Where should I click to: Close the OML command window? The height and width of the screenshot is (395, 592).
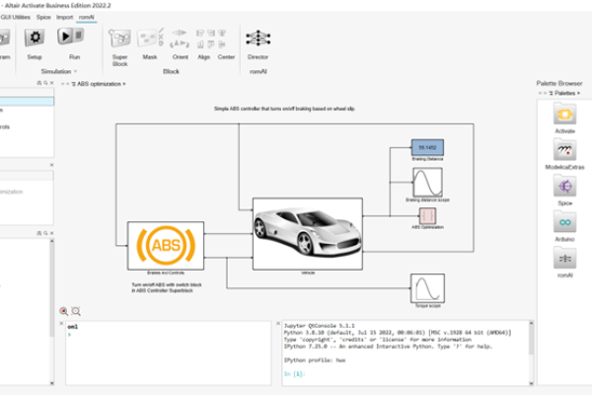[61, 323]
